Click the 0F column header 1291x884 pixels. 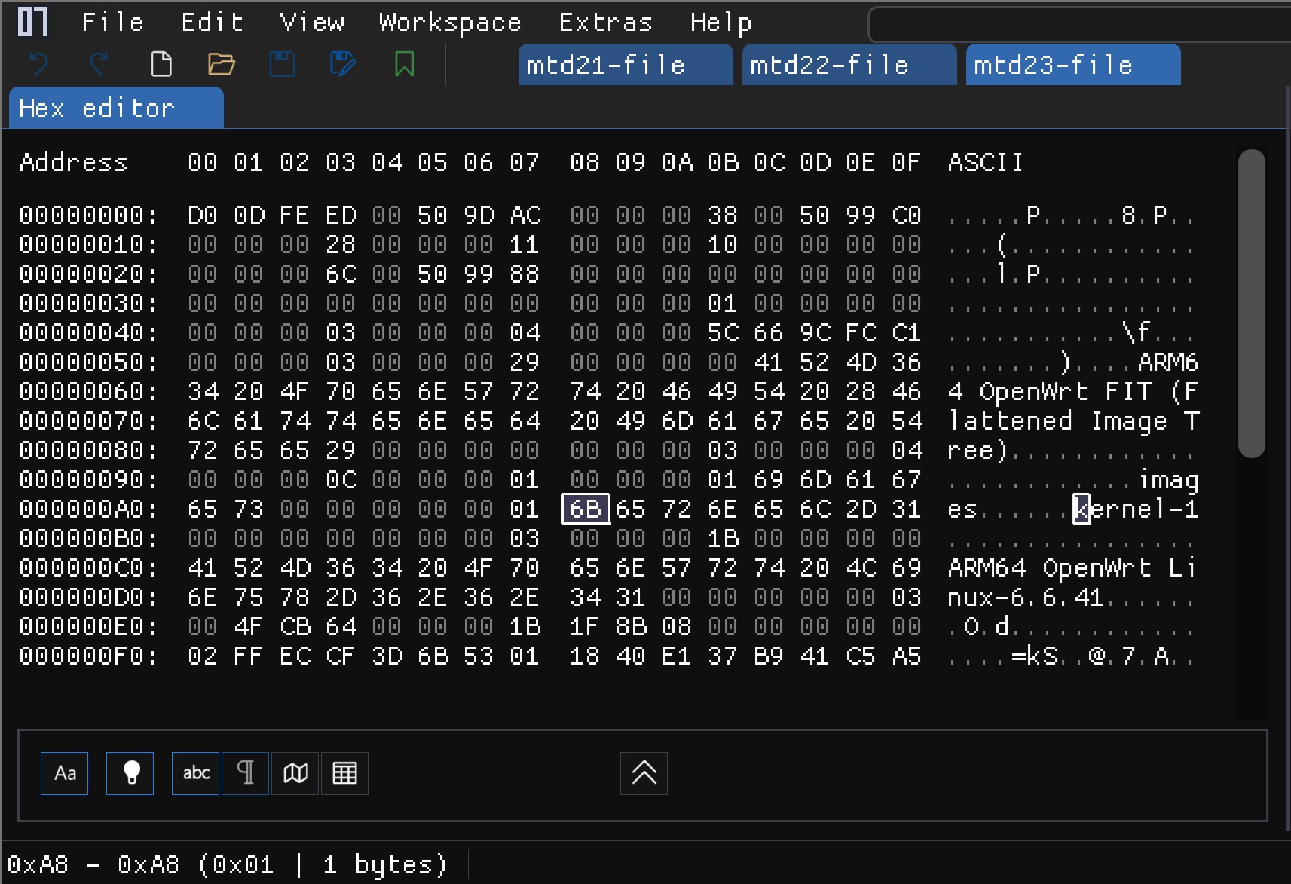907,162
